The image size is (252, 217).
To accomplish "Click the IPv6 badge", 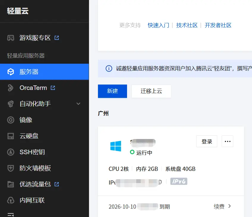I will click(179, 181).
